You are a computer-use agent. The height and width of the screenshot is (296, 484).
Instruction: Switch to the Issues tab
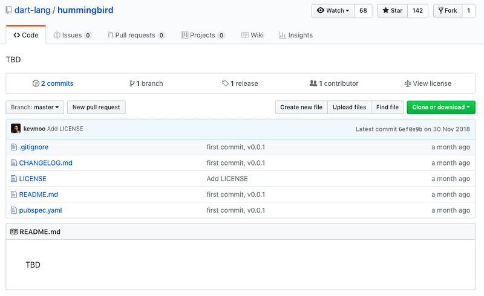[x=73, y=35]
